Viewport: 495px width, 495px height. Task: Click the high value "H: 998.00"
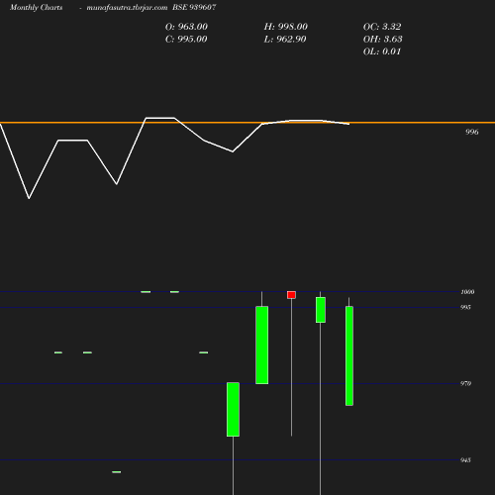coord(285,27)
